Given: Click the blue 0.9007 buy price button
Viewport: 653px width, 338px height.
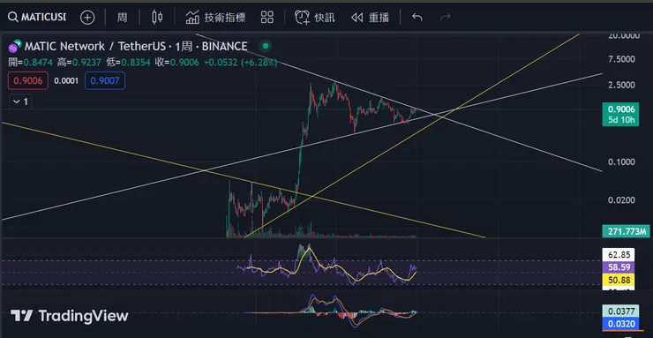Looking at the screenshot, I should coord(105,81).
